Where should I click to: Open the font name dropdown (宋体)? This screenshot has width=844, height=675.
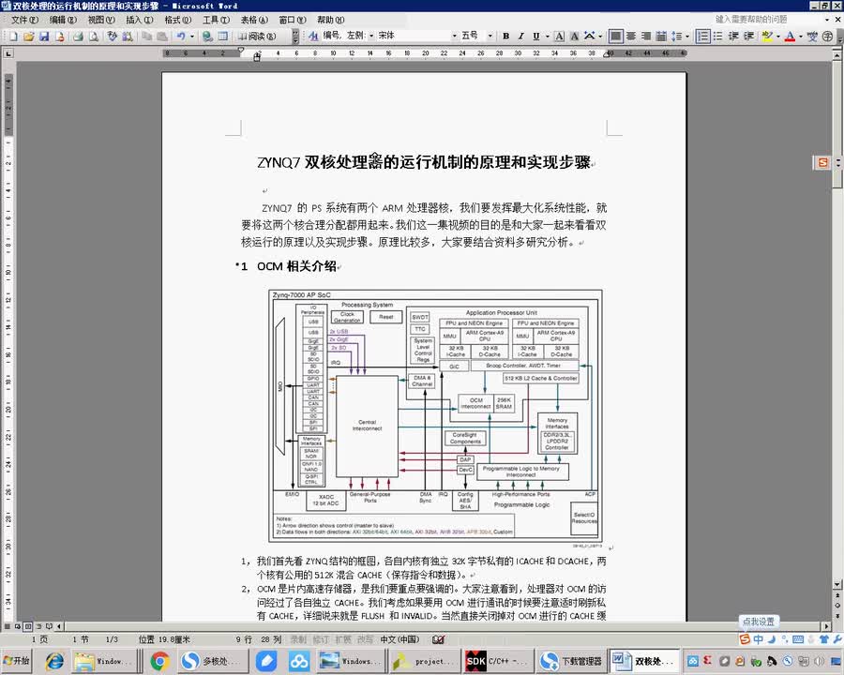[x=454, y=36]
